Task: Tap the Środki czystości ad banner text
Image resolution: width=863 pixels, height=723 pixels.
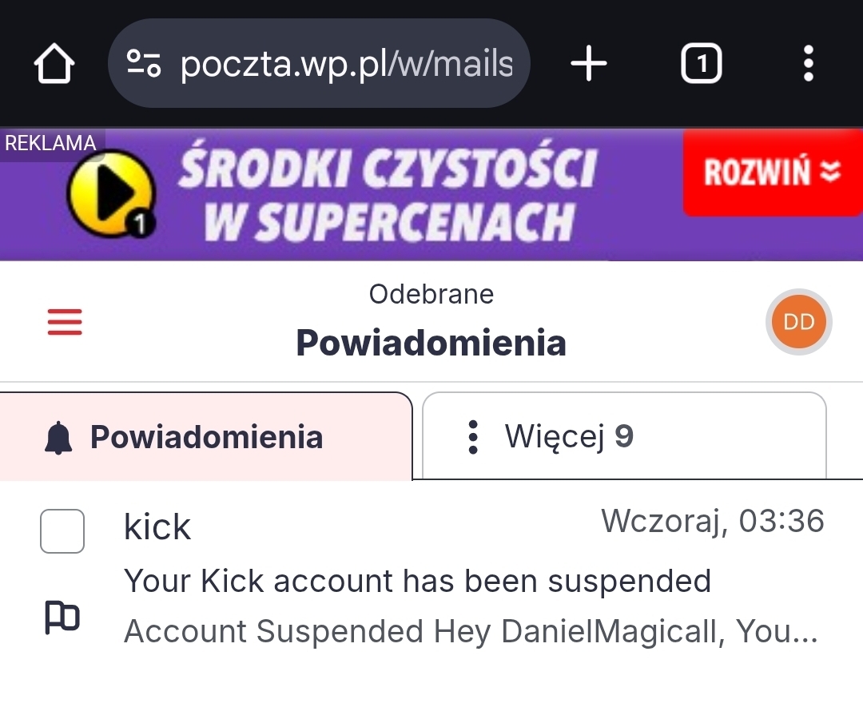Action: (x=388, y=194)
